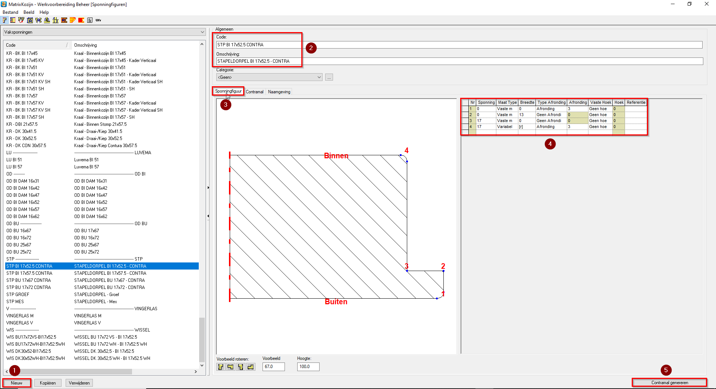Click the fourth Voorbeeld roteren rotation button
Screen dimensions: 716x389
click(x=251, y=367)
